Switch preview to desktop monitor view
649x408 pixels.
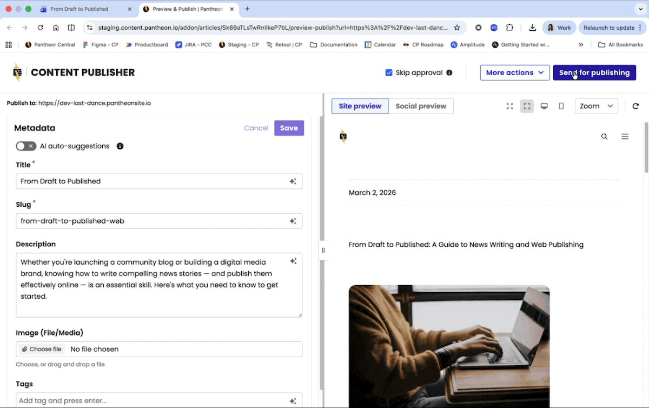click(x=544, y=106)
